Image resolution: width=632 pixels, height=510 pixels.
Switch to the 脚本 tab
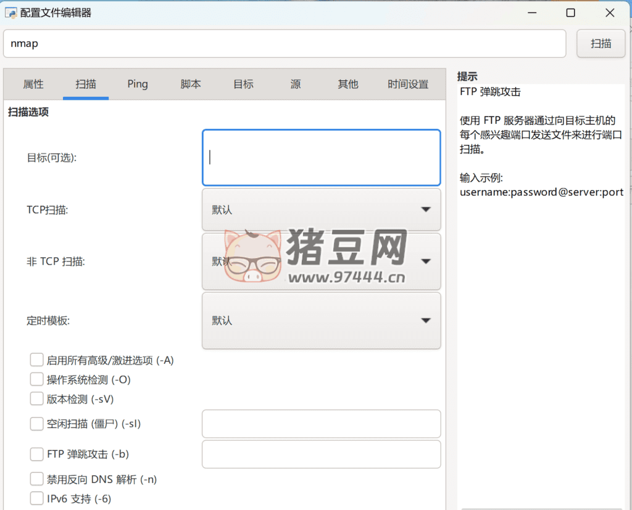click(x=191, y=84)
